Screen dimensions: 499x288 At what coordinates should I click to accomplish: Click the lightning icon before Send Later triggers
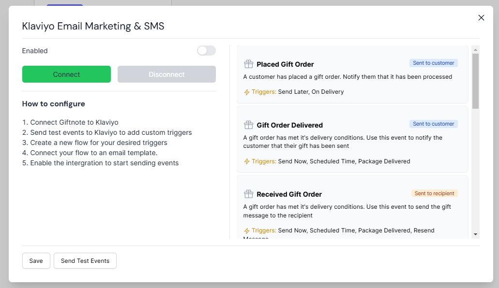pyautogui.click(x=247, y=92)
